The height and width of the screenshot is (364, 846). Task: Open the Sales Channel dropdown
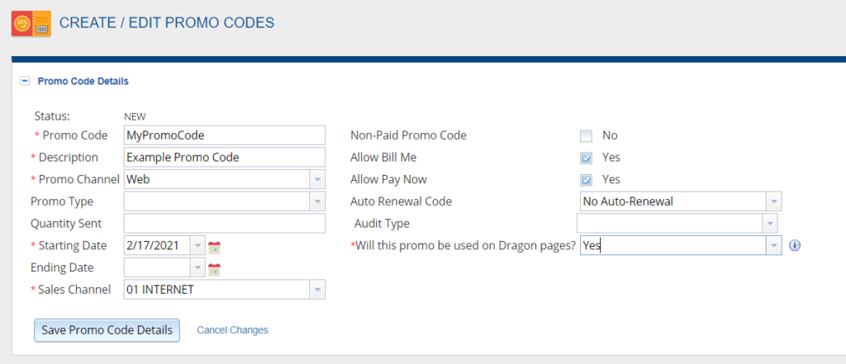pyautogui.click(x=317, y=290)
